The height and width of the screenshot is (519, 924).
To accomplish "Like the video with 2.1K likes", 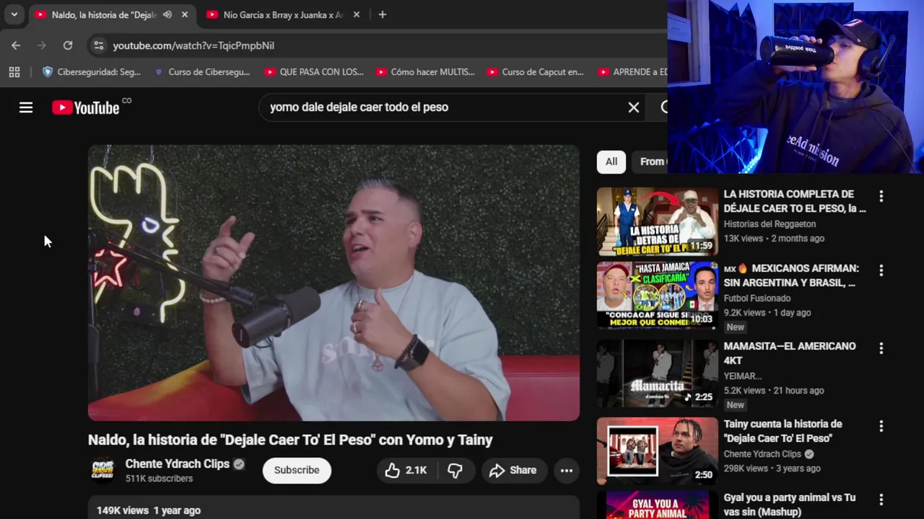I will click(406, 470).
